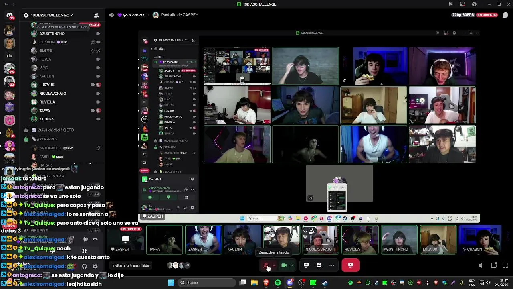This screenshot has width=513, height=289.
Task: Select ZTONGA in voice member list
Action: [66, 119]
